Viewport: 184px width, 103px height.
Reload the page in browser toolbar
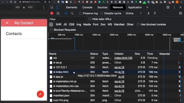tap(11, 2)
